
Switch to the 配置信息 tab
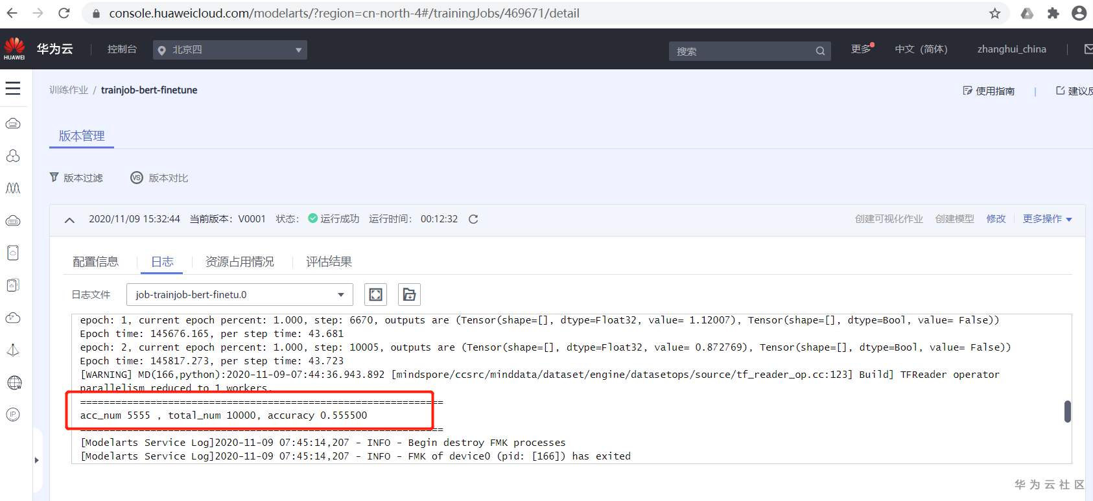click(95, 262)
